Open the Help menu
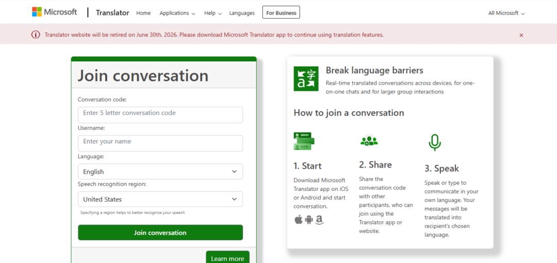This screenshot has height=263, width=557. pos(212,13)
